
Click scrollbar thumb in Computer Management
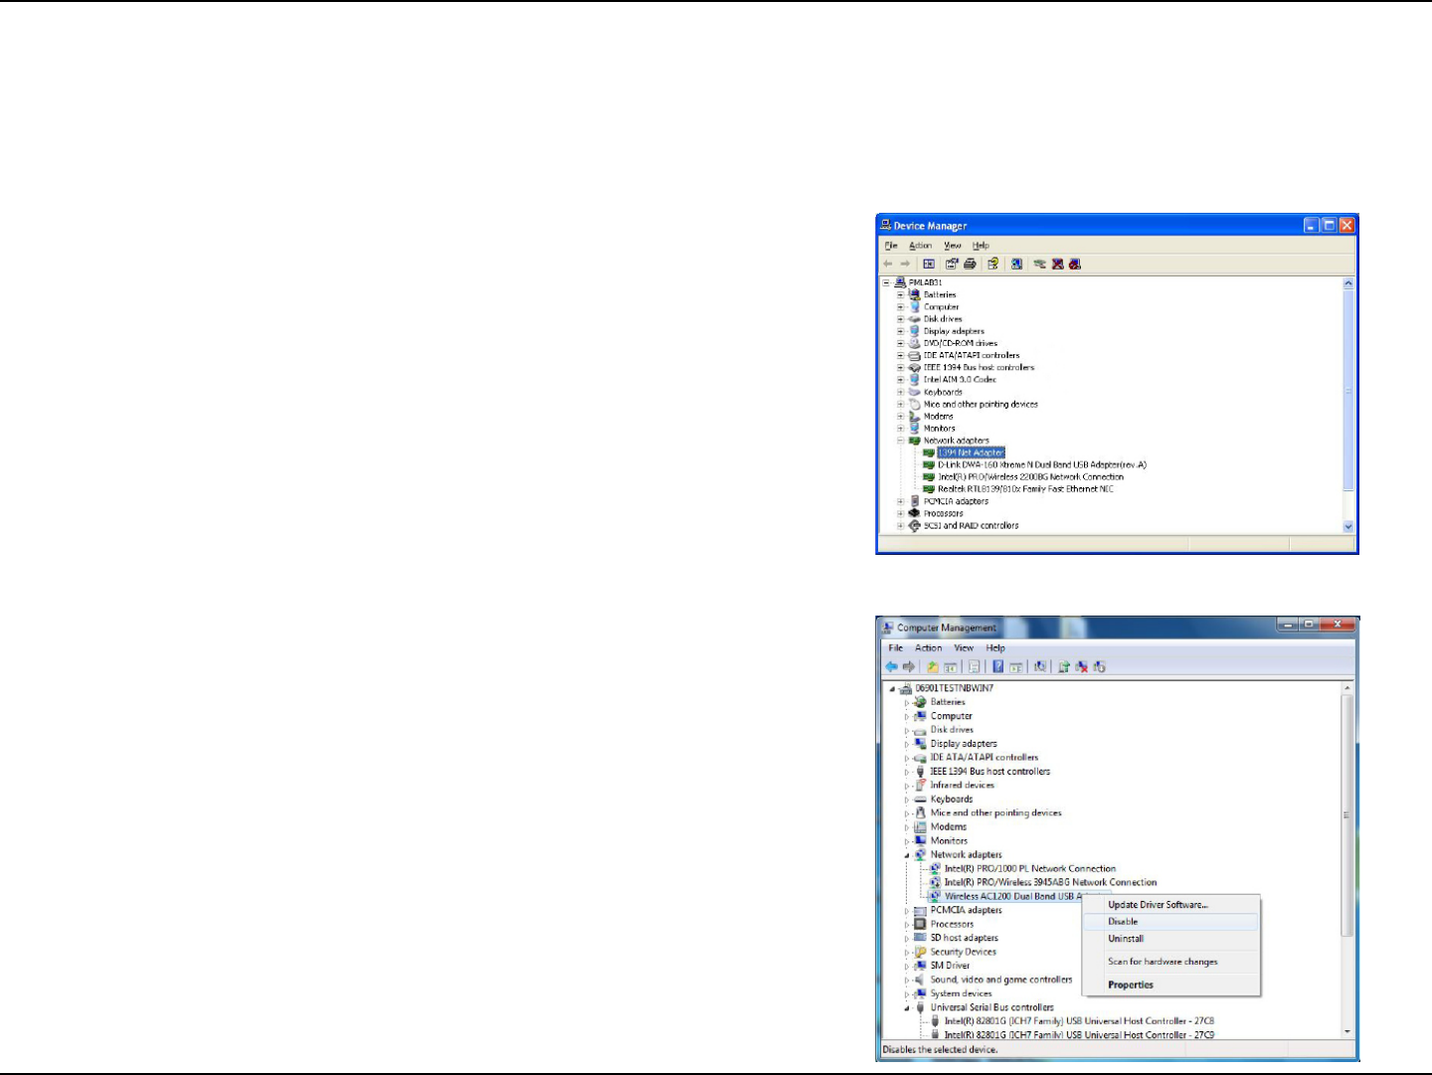[x=1348, y=815]
